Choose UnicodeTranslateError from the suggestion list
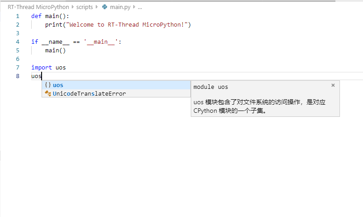The width and height of the screenshot is (363, 217). (x=89, y=93)
